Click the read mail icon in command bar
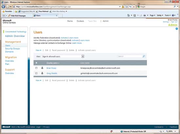180x134 pixels. (141, 15)
